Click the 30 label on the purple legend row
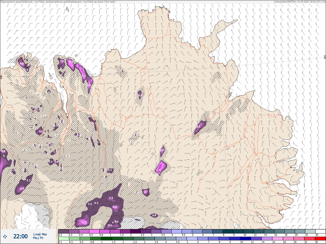 click(x=317, y=235)
